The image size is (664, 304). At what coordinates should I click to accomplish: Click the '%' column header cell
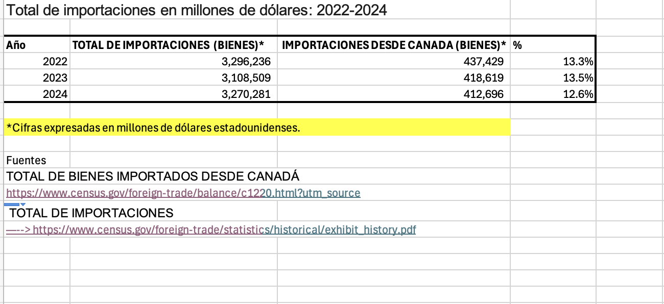coord(553,45)
